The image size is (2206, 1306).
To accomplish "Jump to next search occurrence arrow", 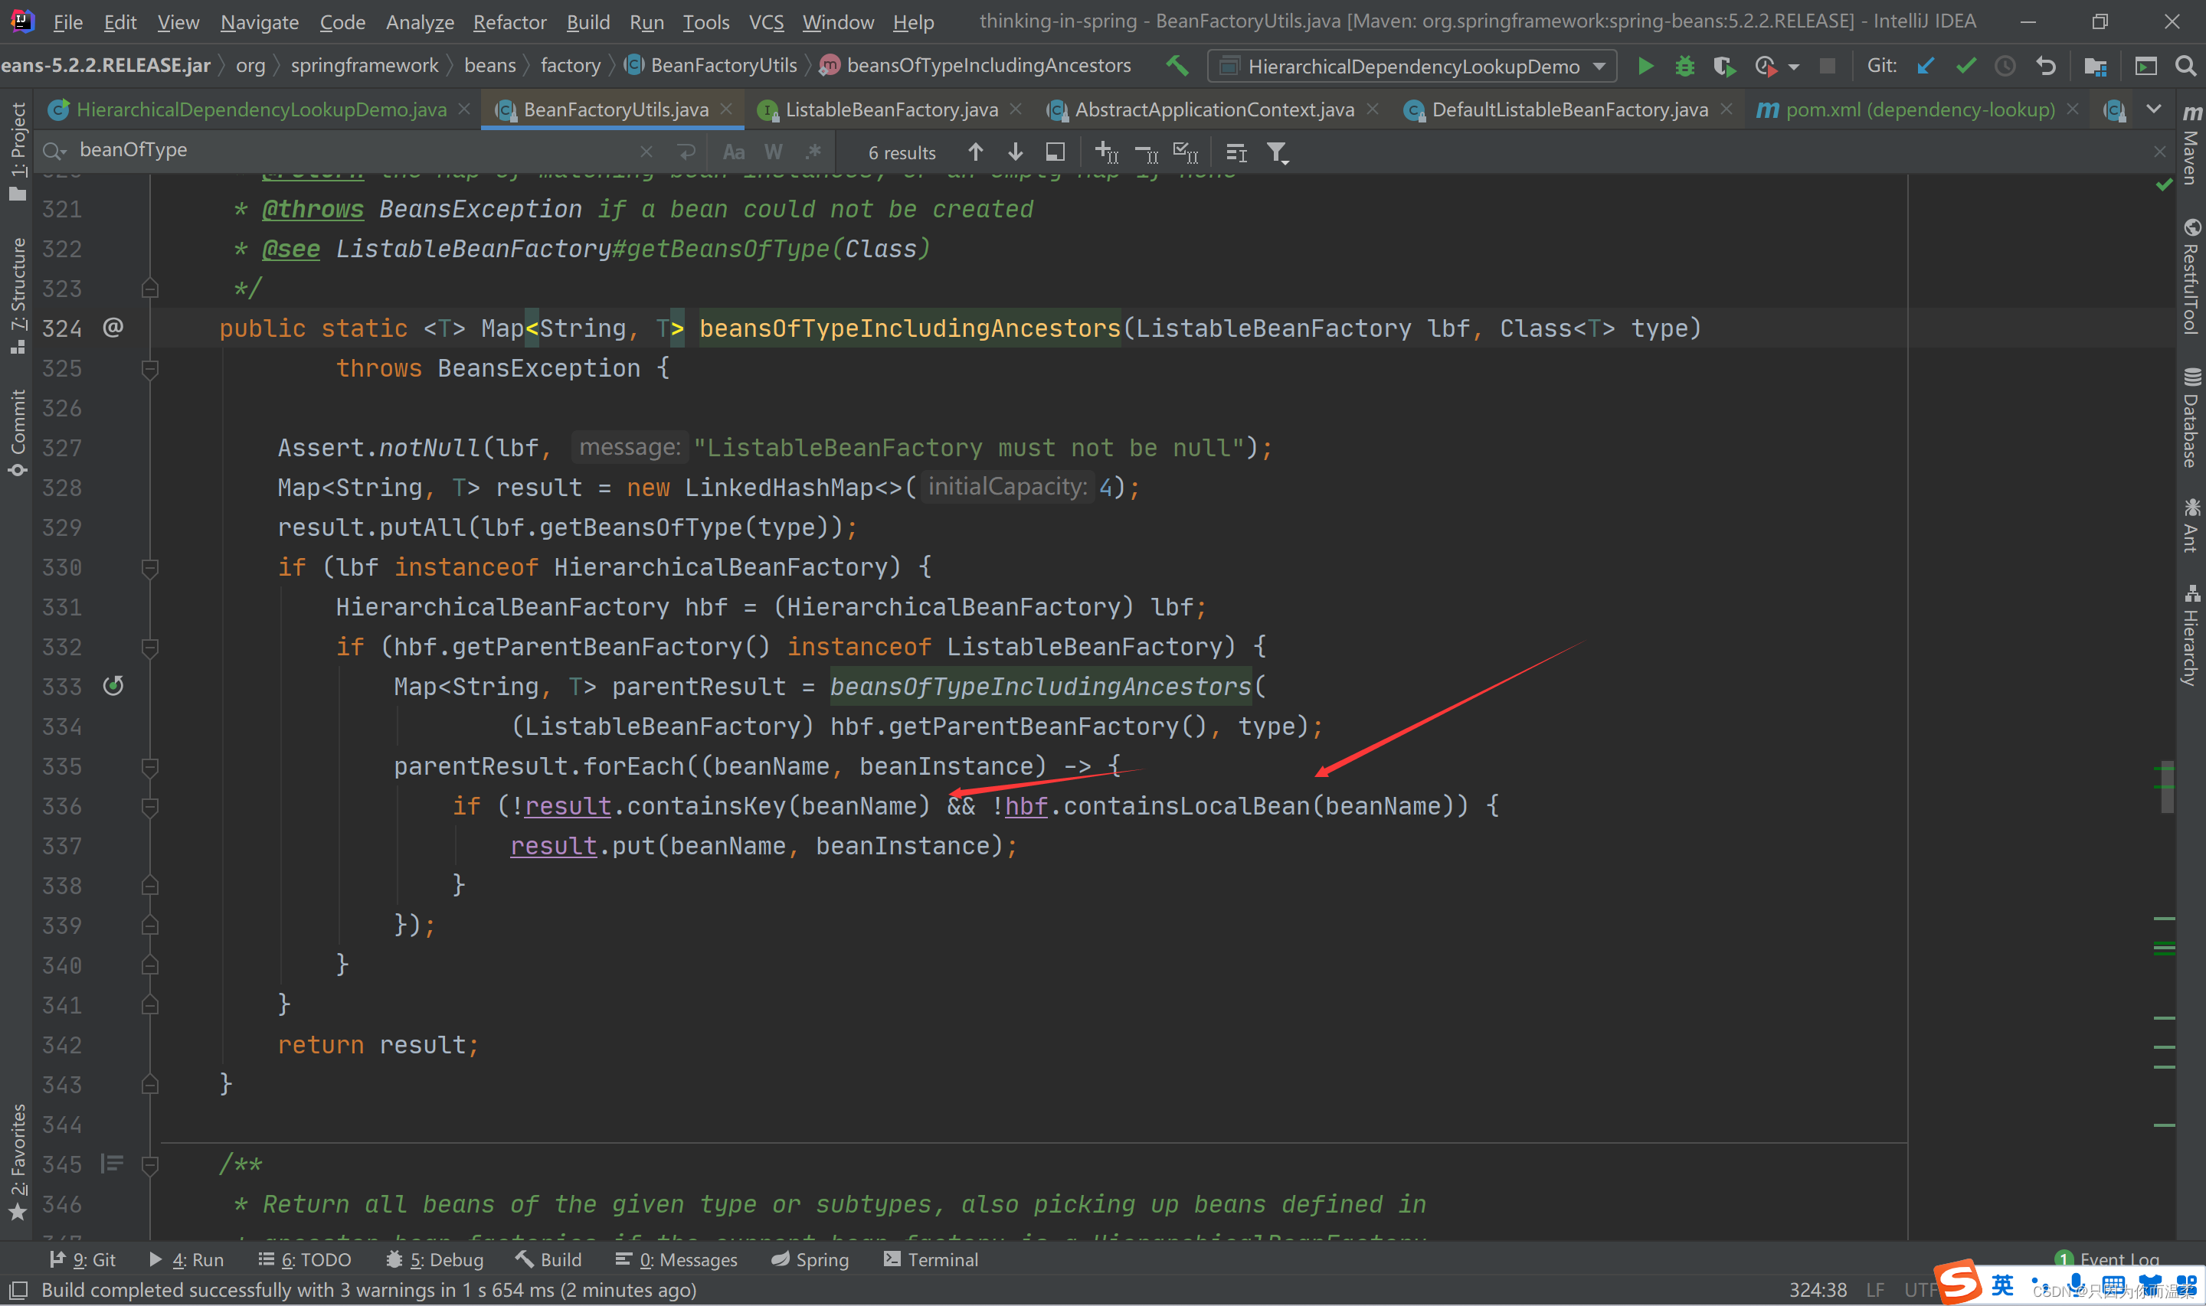I will [1015, 152].
